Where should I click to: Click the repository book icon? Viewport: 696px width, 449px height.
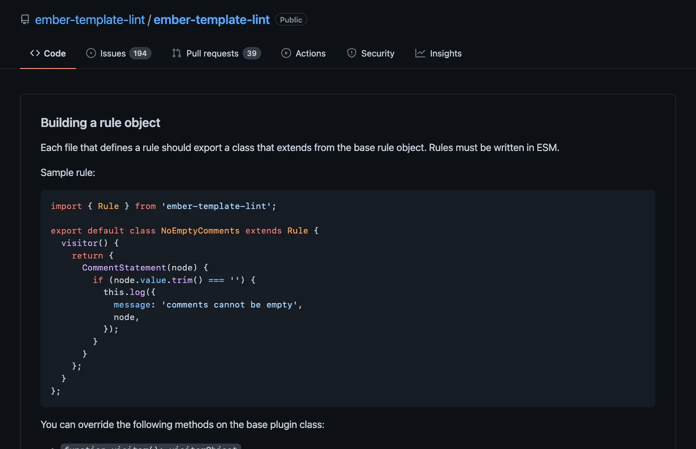point(25,19)
